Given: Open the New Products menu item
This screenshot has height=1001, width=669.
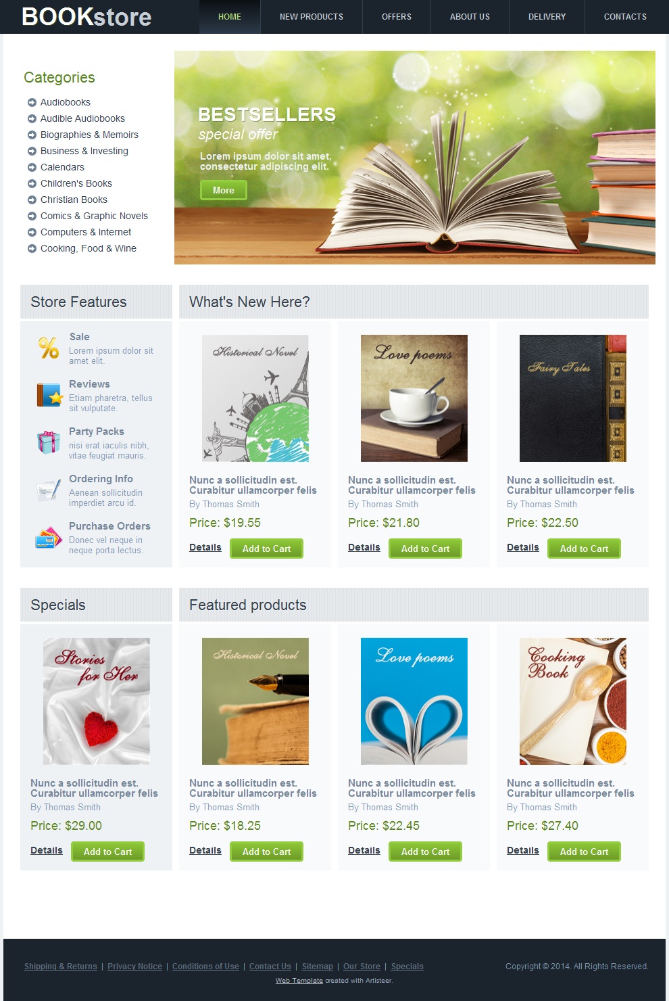Looking at the screenshot, I should click(312, 17).
